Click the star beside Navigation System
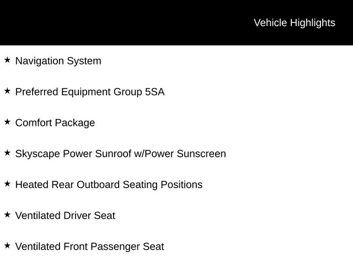353x264 pixels. (x=7, y=60)
